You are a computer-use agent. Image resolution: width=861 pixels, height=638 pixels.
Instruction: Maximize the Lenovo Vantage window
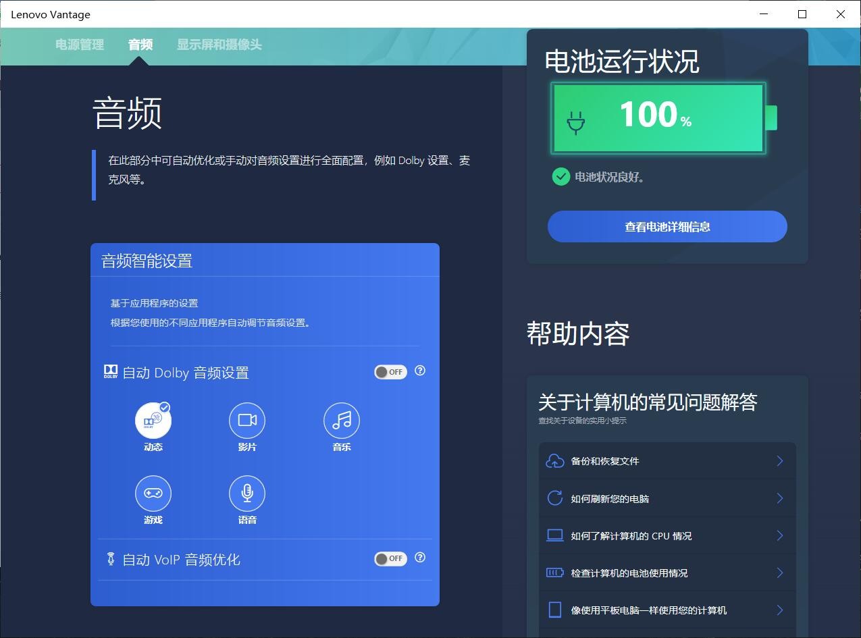(802, 14)
